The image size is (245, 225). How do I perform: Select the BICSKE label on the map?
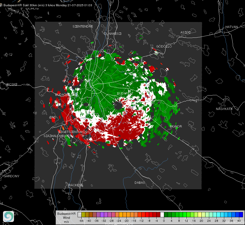tap(12, 84)
